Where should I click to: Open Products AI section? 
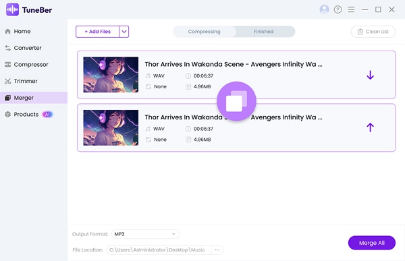pos(28,114)
